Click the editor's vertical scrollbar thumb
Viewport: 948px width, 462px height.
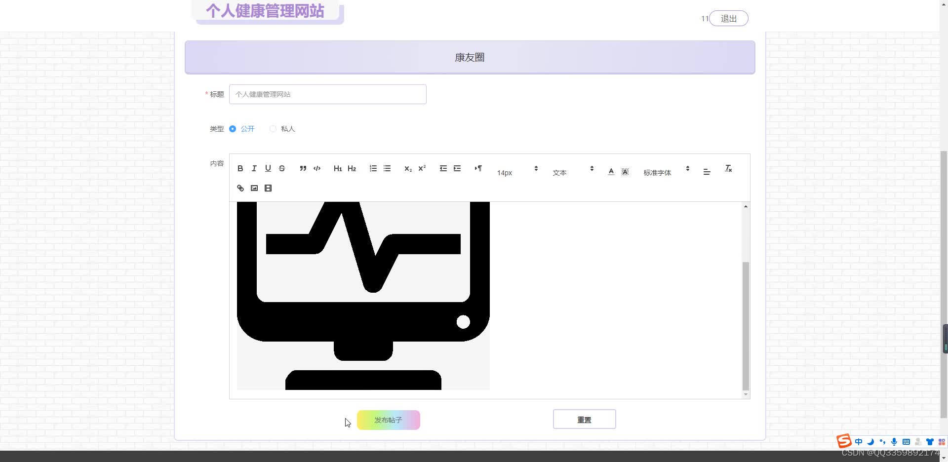point(746,326)
